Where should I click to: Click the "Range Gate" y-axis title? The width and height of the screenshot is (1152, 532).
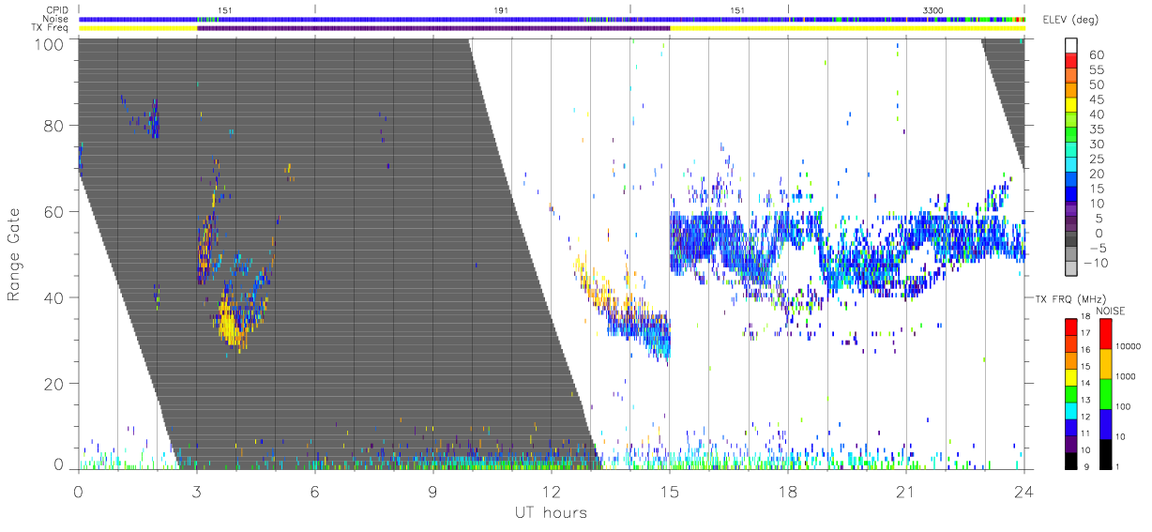[x=14, y=254]
